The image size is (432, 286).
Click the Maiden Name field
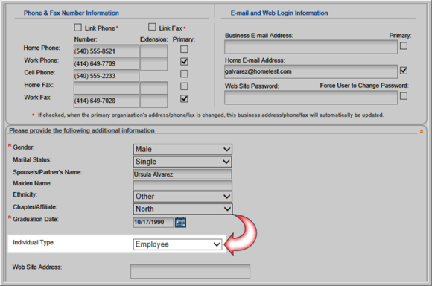click(182, 185)
